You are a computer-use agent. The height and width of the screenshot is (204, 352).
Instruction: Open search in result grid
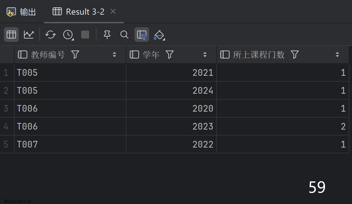tap(124, 35)
